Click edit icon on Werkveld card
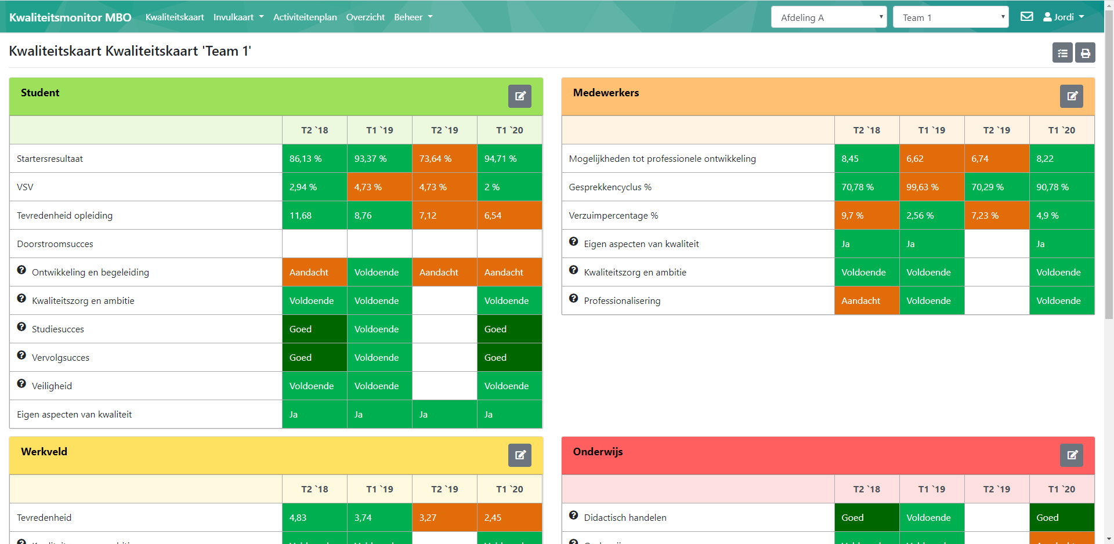Viewport: 1114px width, 544px height. [520, 455]
